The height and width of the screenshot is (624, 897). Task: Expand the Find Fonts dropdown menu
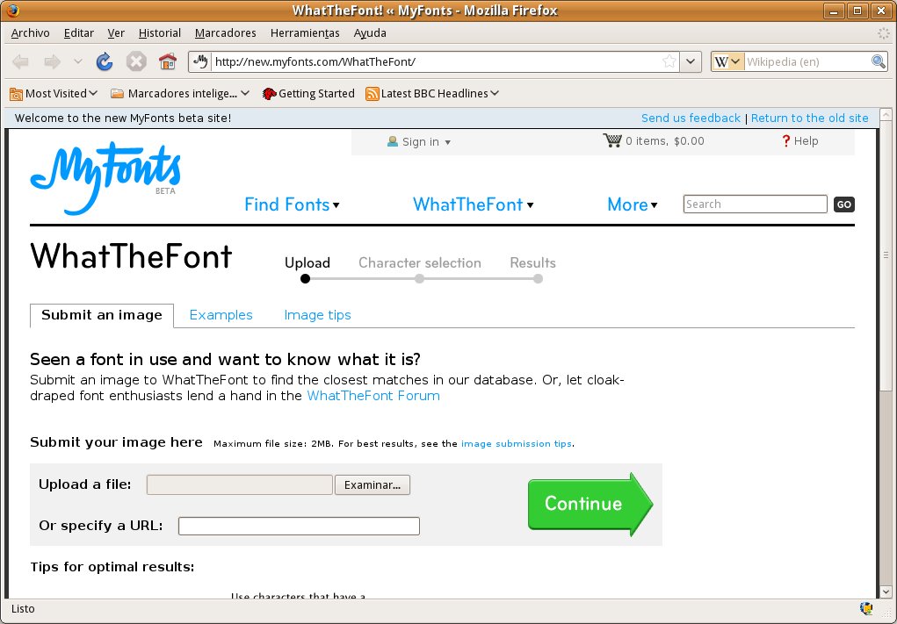292,204
